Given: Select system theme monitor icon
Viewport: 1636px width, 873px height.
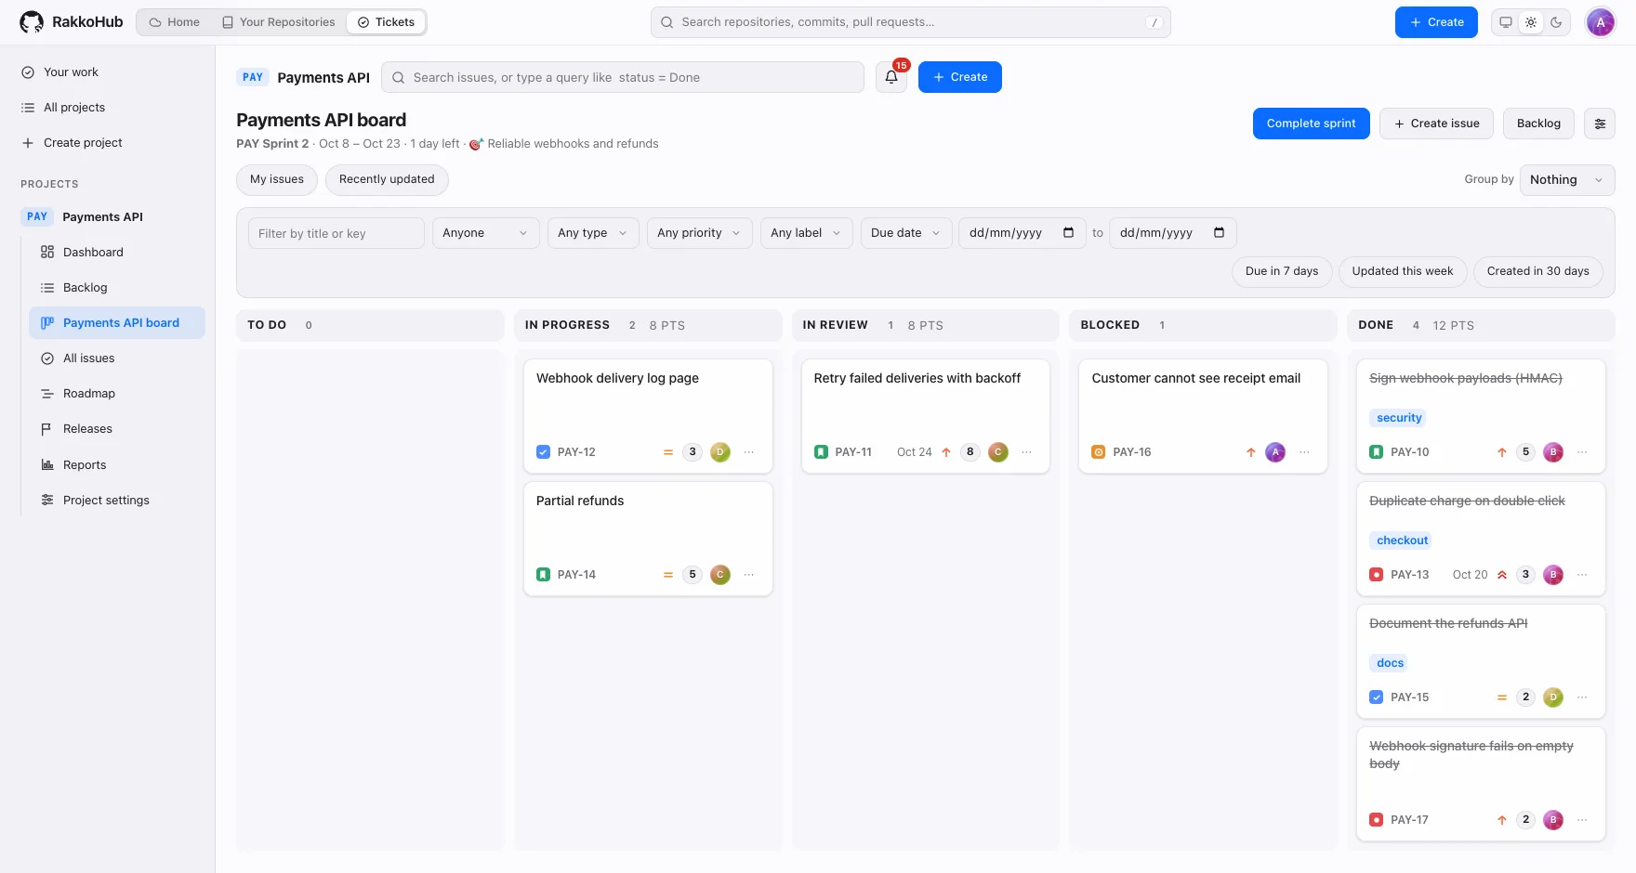Looking at the screenshot, I should 1506,22.
